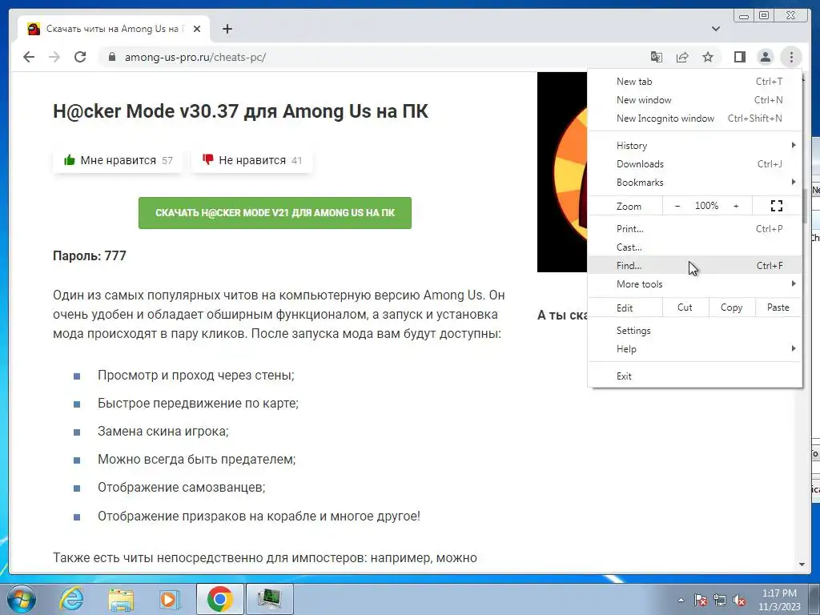The height and width of the screenshot is (615, 820).
Task: Click Copy in the Edit row
Action: pos(732,307)
